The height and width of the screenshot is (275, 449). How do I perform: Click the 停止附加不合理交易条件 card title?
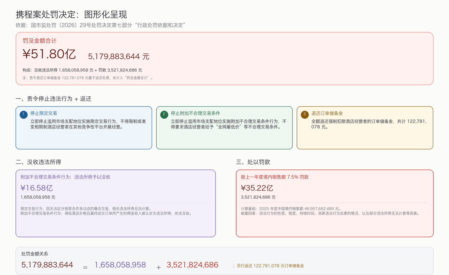[195, 113]
